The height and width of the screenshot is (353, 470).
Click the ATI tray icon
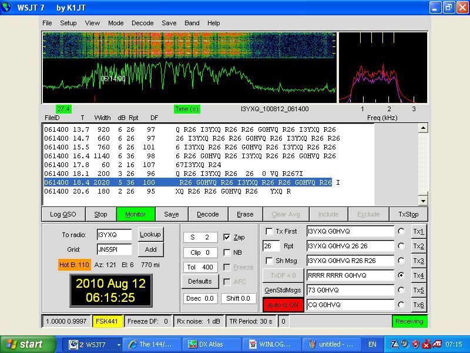pyautogui.click(x=437, y=344)
